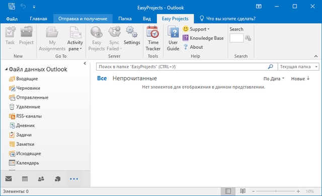Select the Easy Projects ribbon tab
This screenshot has height=196, width=322.
coord(175,19)
